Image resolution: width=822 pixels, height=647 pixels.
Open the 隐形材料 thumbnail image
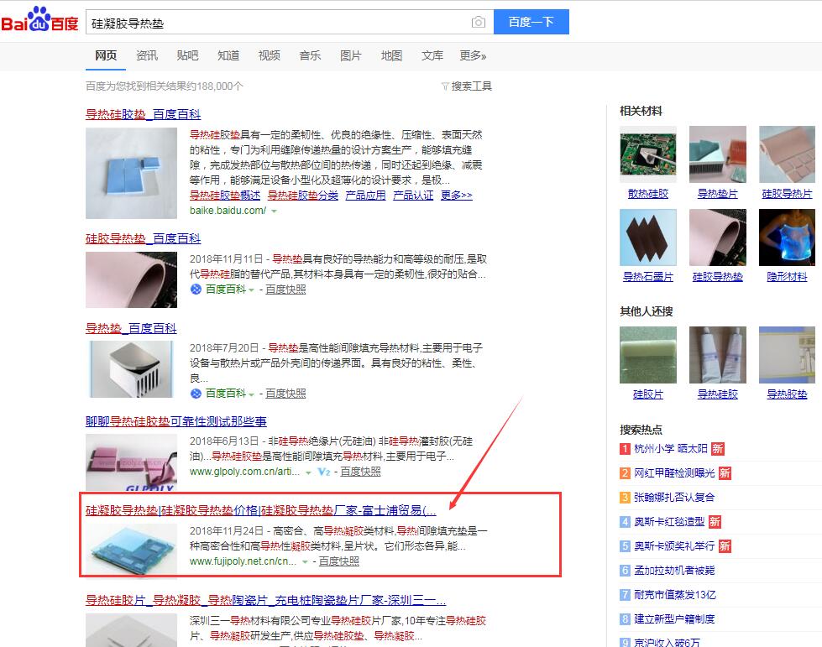787,237
